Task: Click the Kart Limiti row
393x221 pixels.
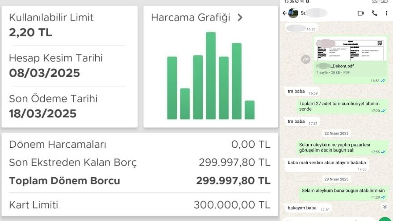Action: coord(139,205)
